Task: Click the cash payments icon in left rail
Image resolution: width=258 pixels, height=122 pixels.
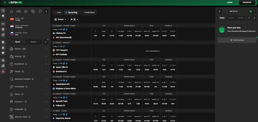Action: click(x=3, y=66)
